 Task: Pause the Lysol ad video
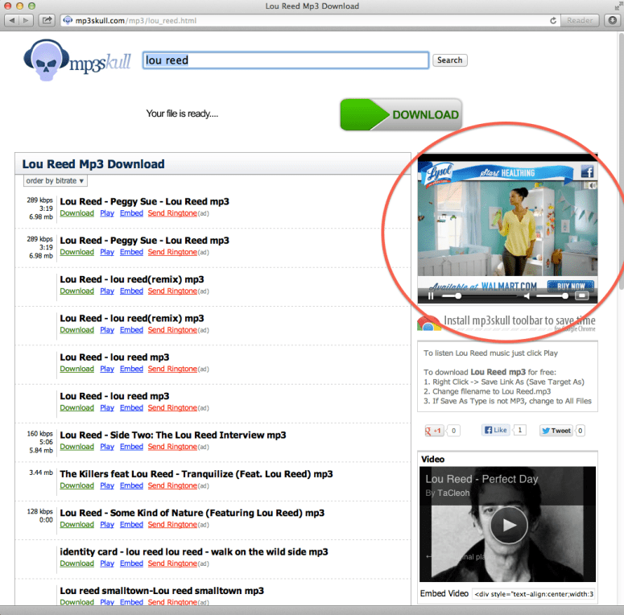[431, 295]
